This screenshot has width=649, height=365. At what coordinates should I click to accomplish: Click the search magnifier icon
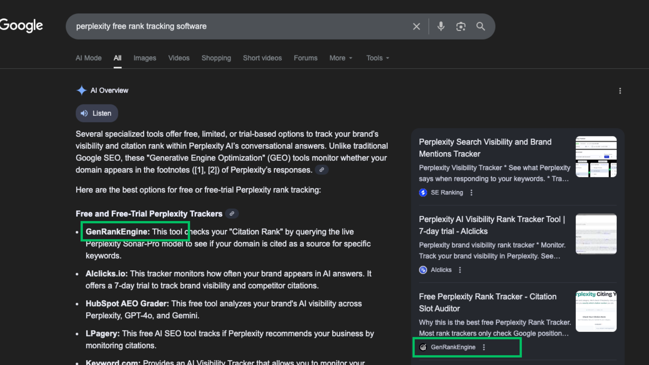[480, 26]
